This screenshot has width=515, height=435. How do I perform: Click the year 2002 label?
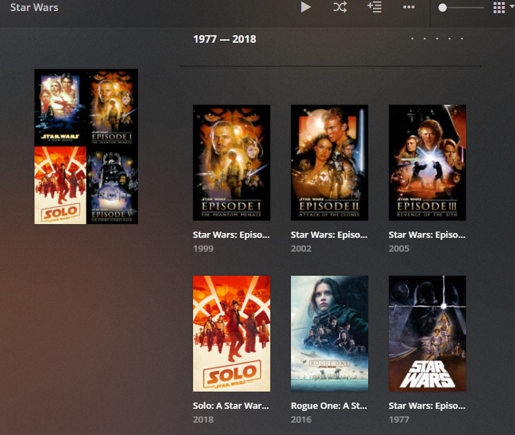click(301, 248)
